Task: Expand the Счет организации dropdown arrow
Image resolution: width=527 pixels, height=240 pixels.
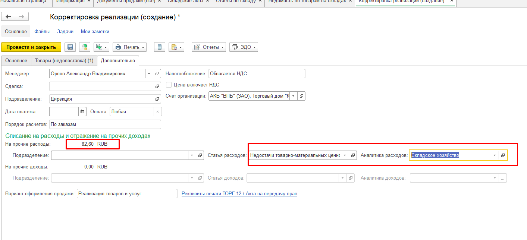Action: coord(294,96)
